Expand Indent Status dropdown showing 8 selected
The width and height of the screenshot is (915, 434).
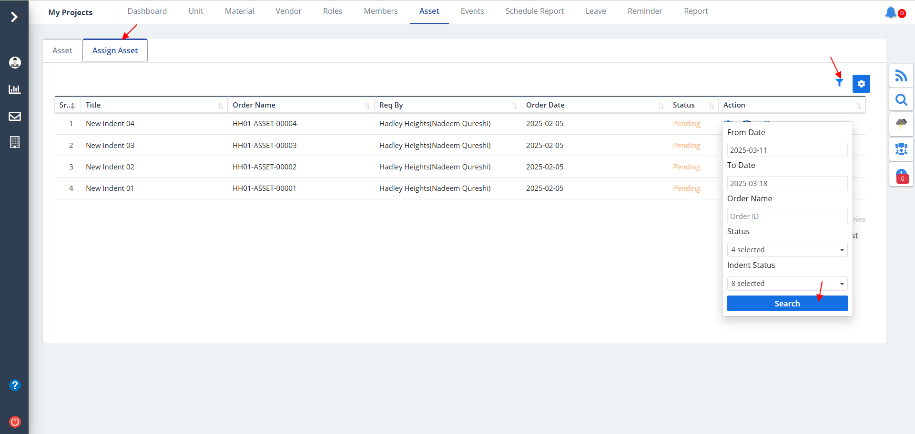coord(787,284)
